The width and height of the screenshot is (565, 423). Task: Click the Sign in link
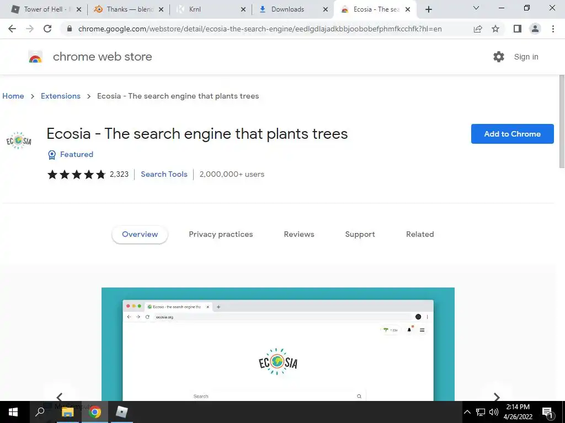pyautogui.click(x=526, y=57)
